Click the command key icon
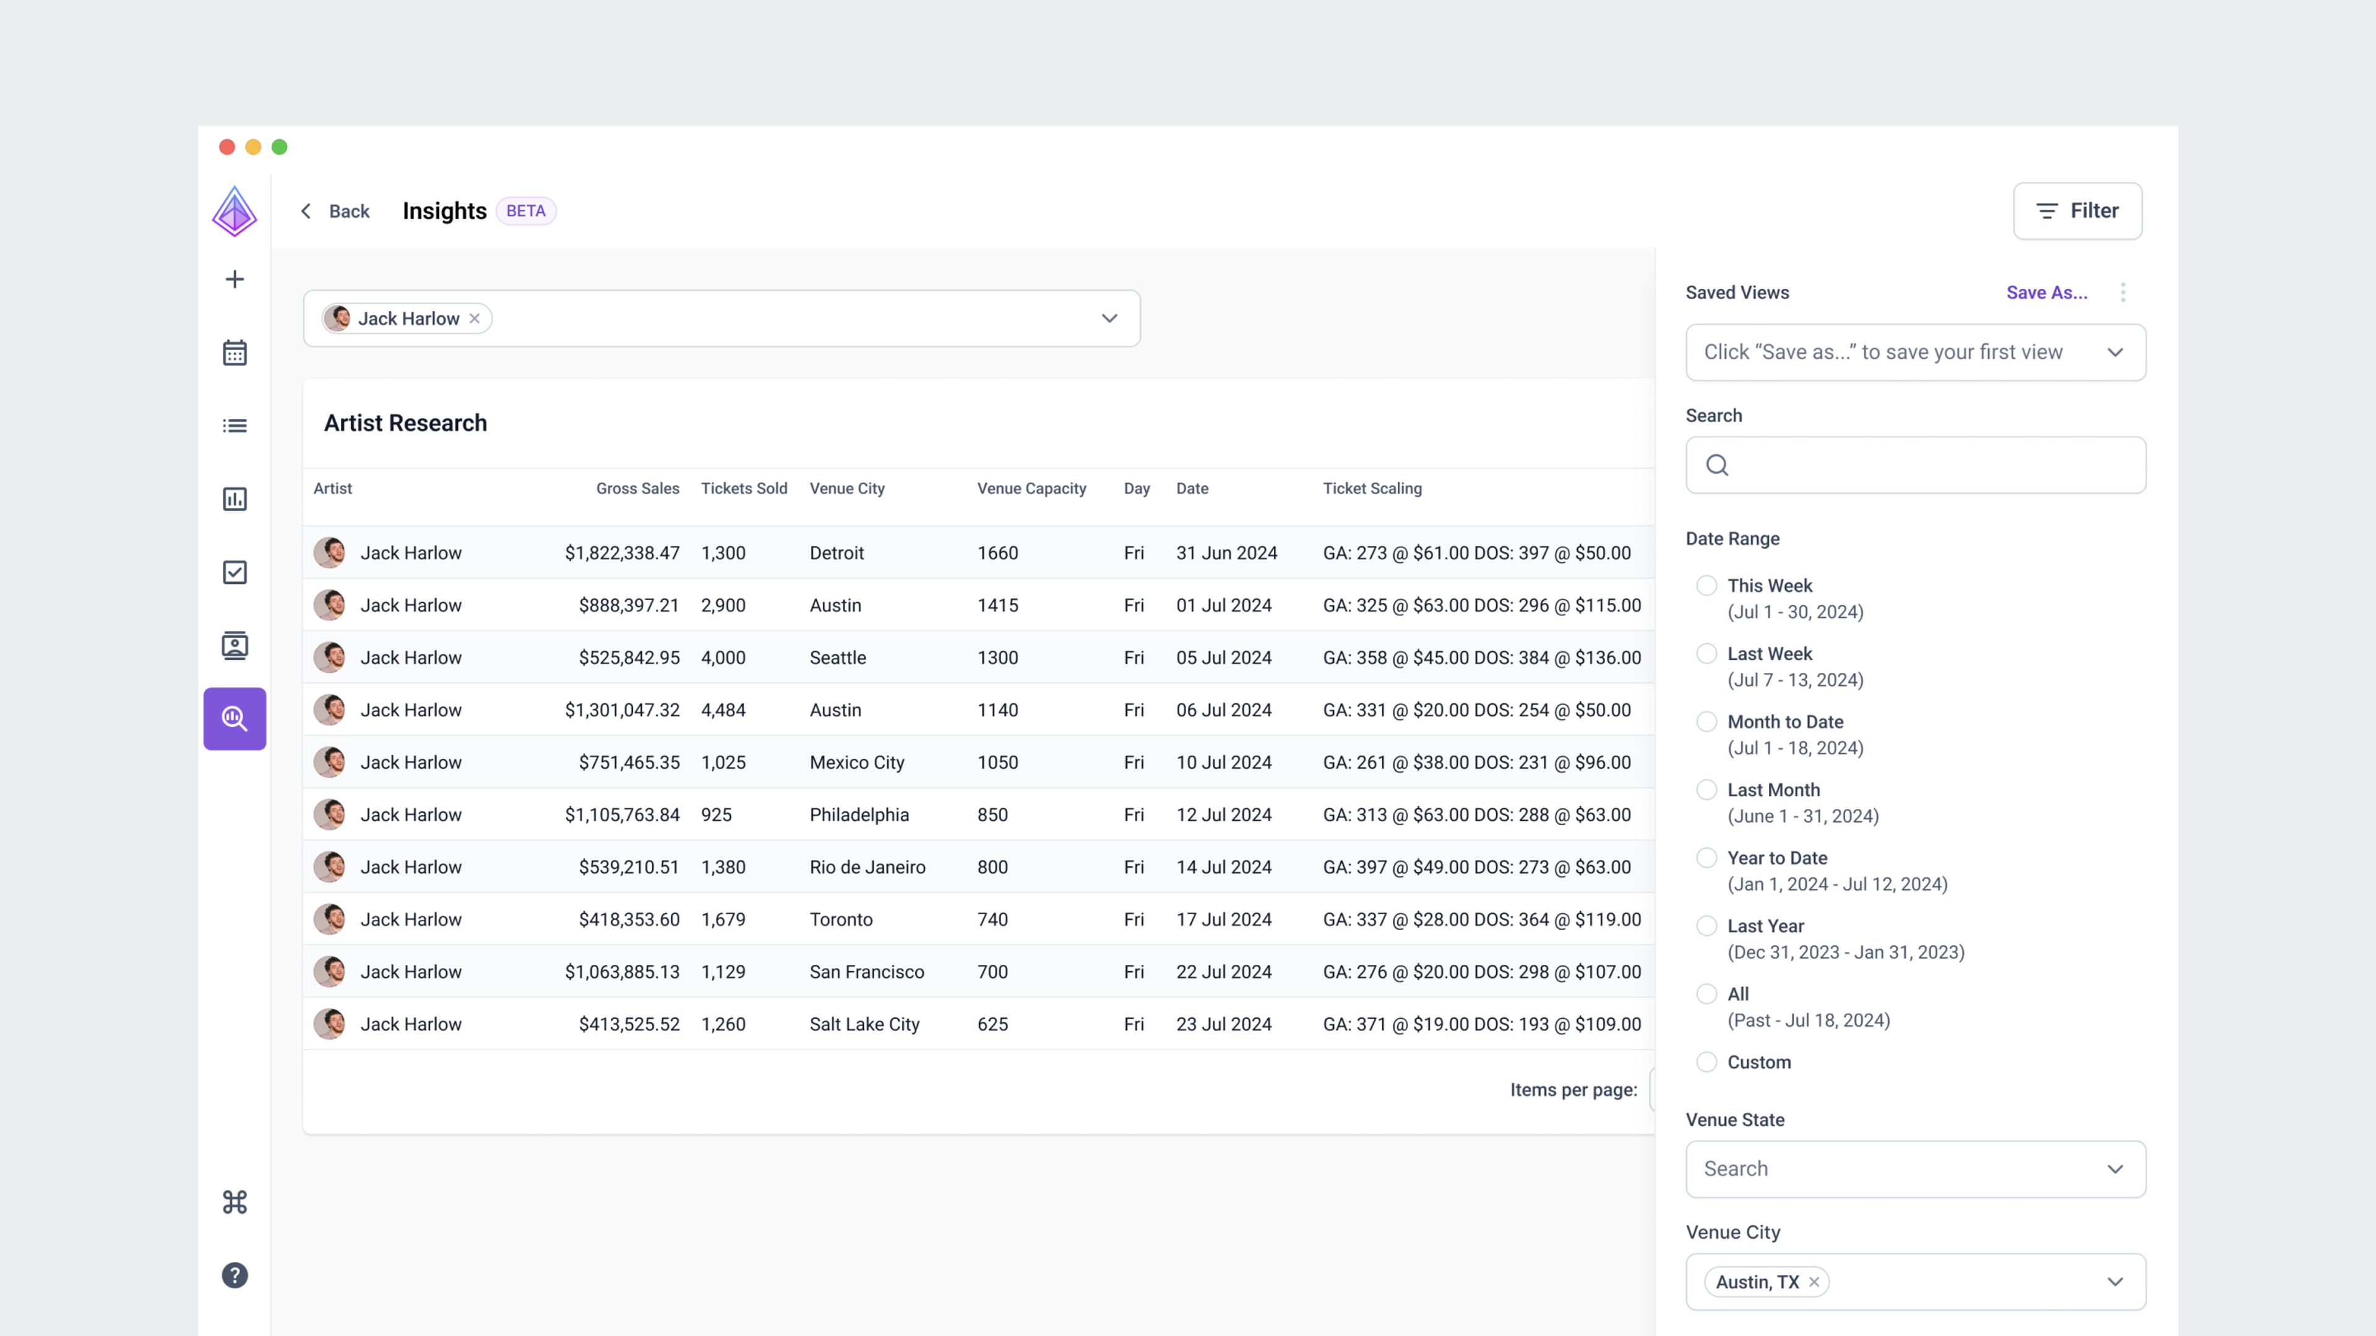2376x1336 pixels. click(x=235, y=1202)
